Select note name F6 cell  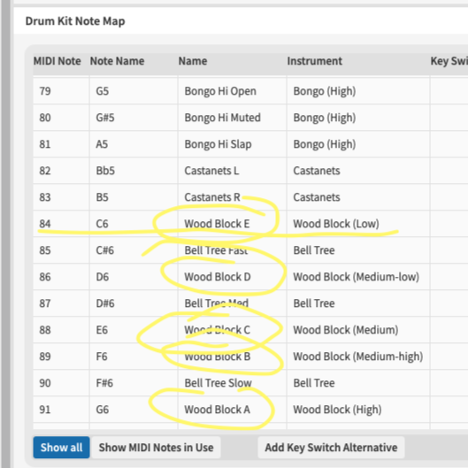click(134, 357)
